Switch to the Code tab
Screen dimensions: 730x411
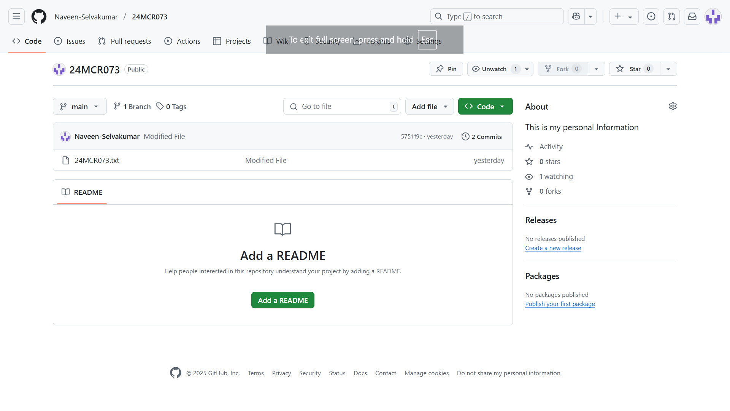[27, 41]
